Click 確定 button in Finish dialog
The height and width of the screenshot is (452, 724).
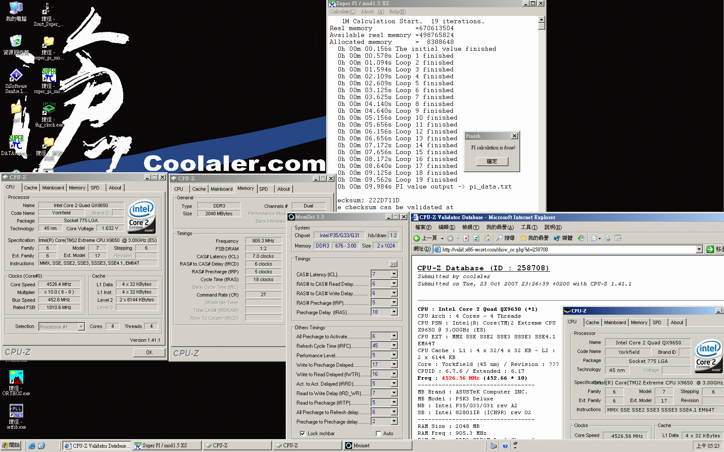click(x=492, y=161)
